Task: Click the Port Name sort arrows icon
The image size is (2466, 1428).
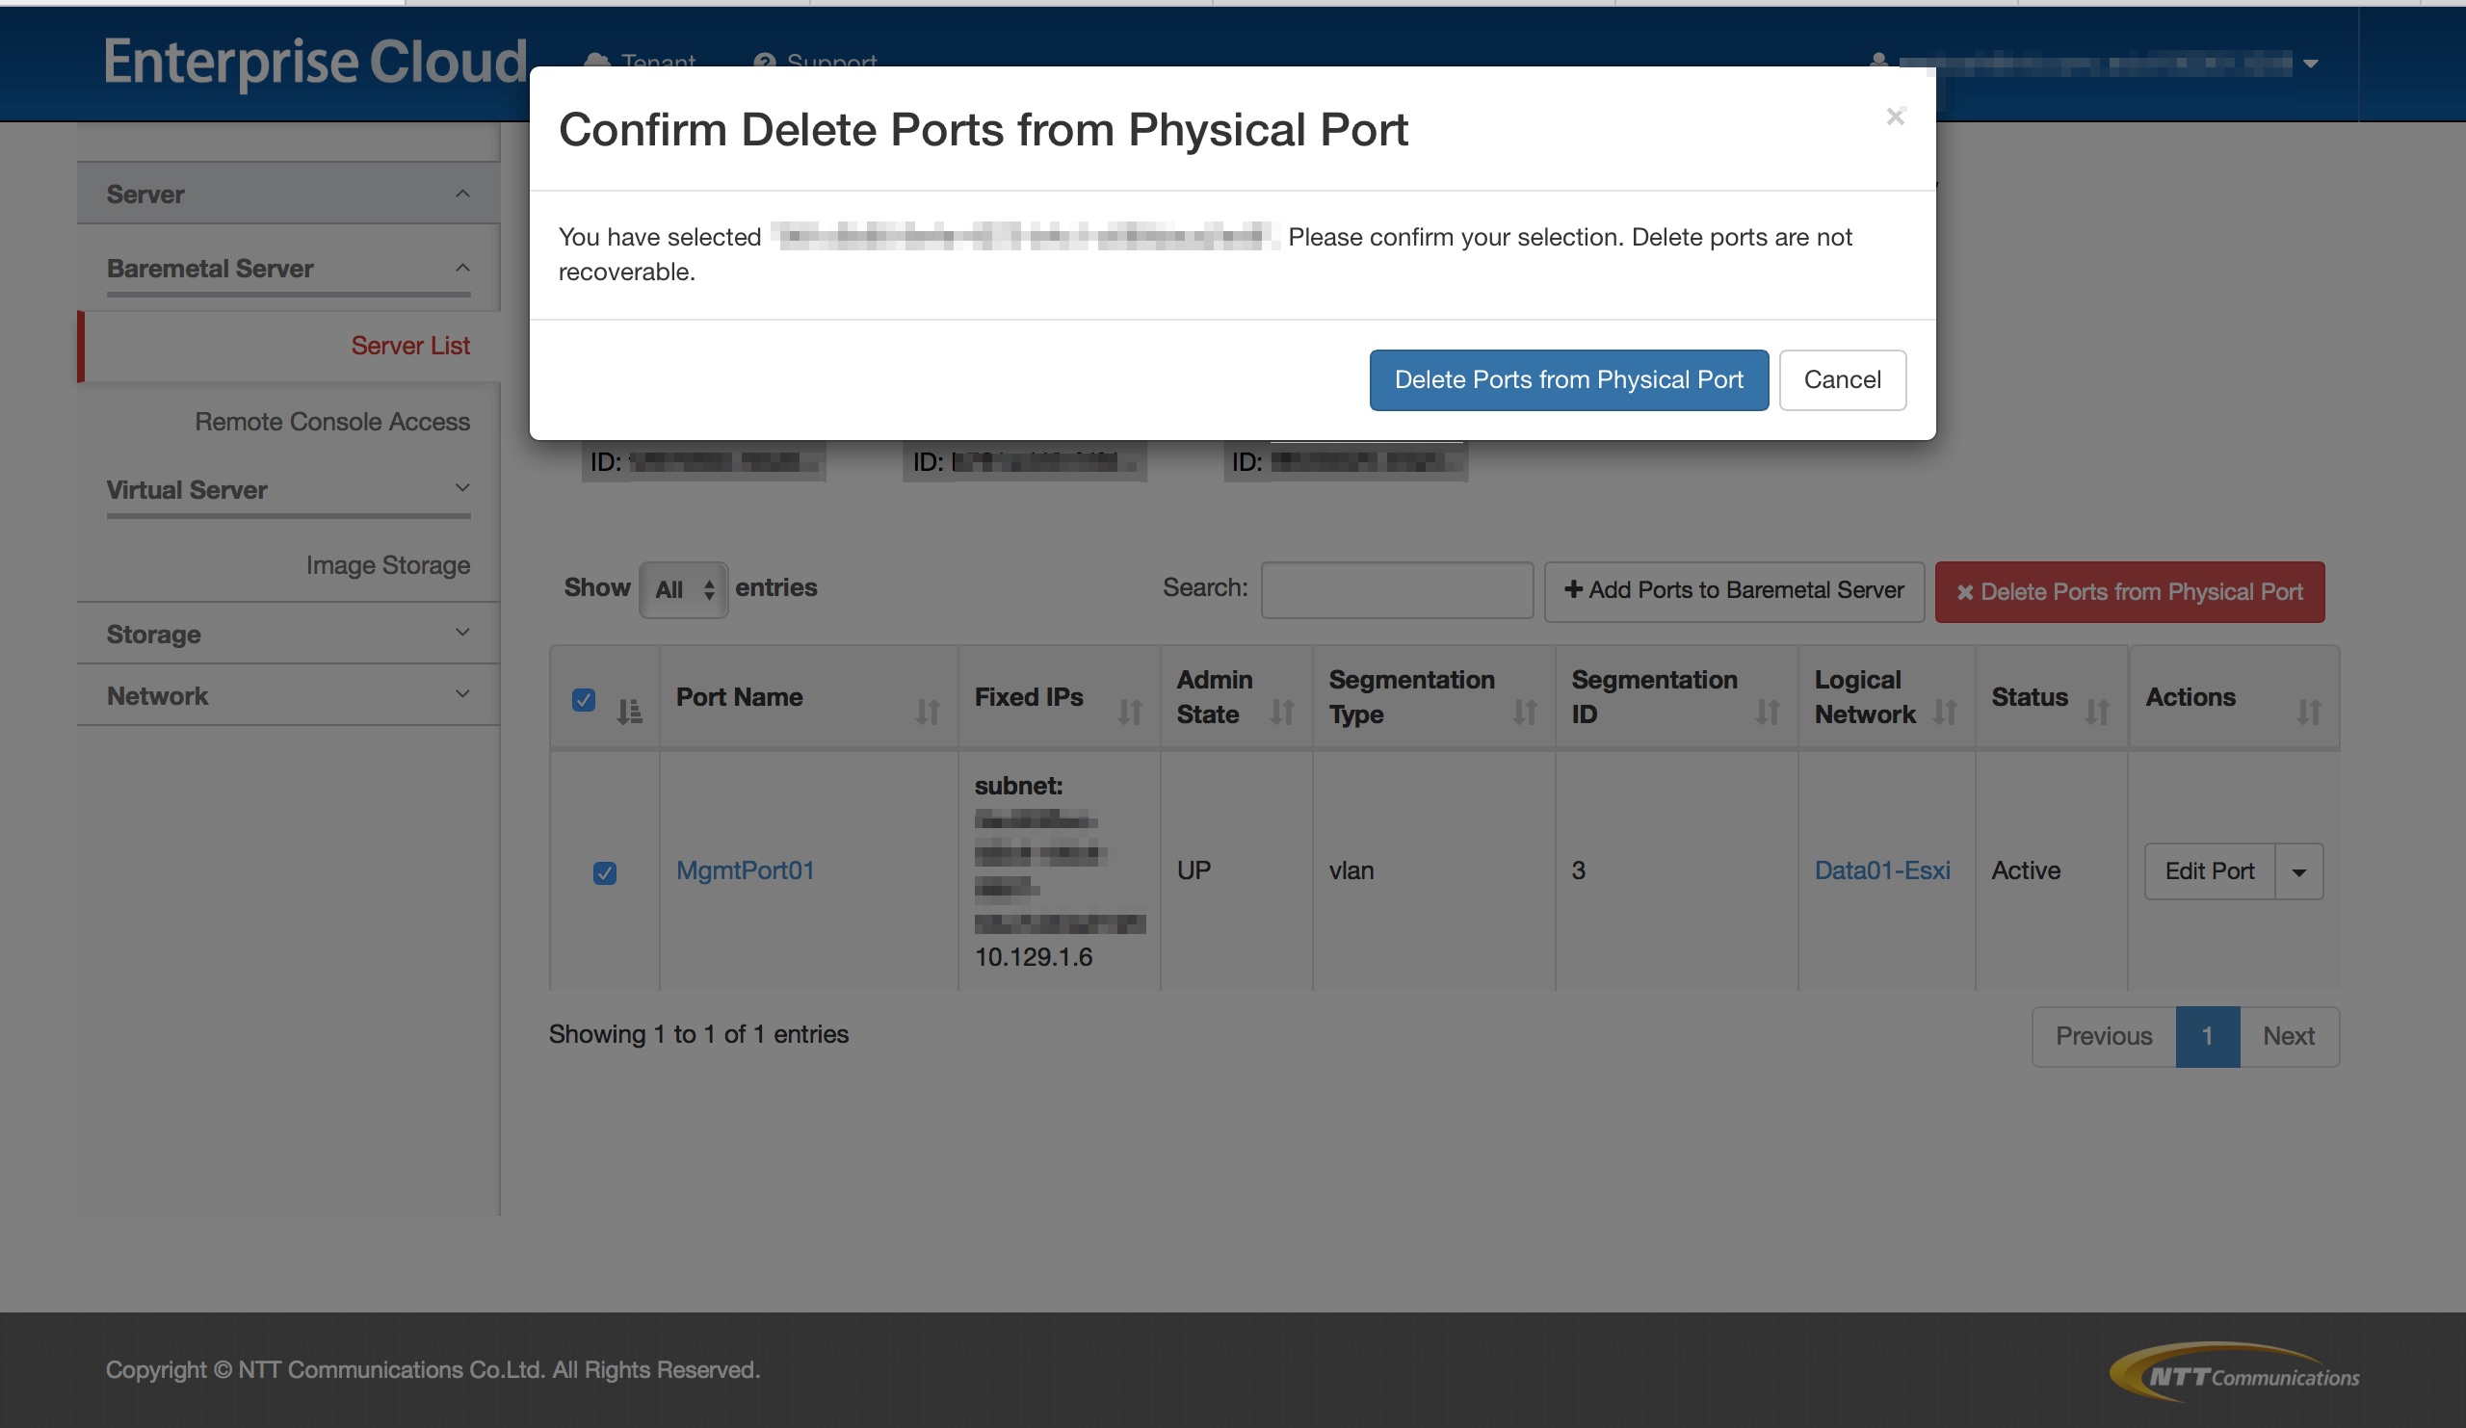Action: [927, 712]
